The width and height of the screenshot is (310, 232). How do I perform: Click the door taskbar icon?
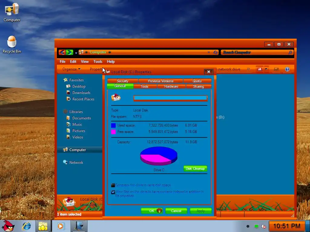point(79,226)
